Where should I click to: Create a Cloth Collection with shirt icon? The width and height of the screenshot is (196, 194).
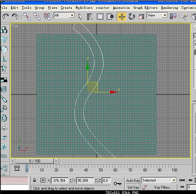tap(4, 40)
